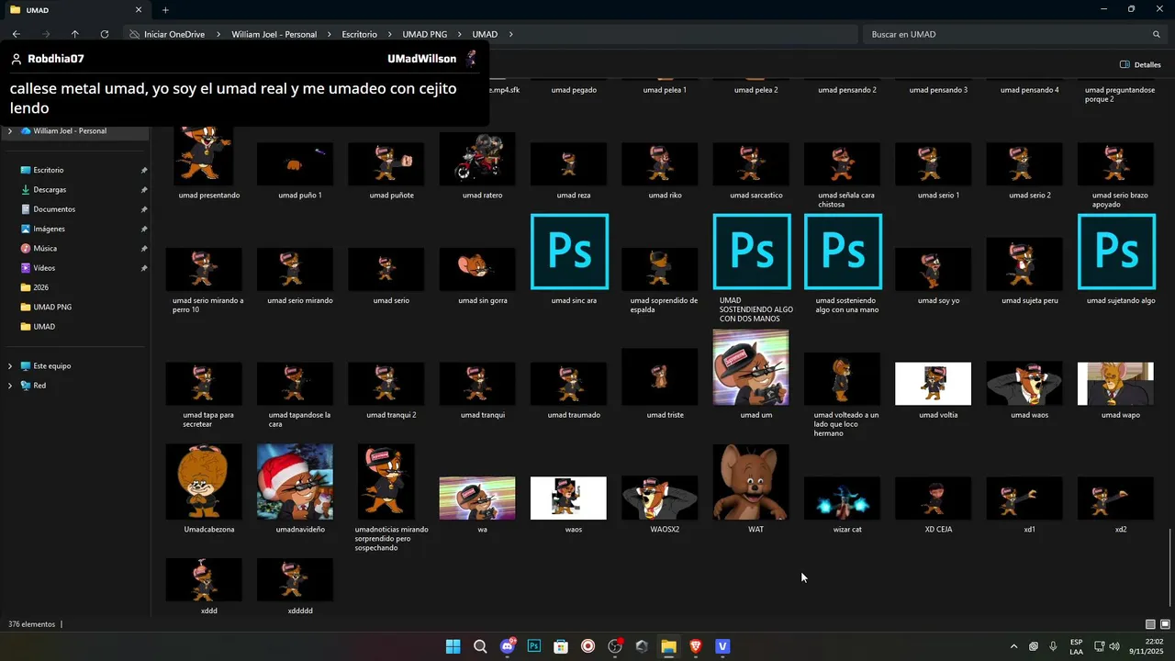Click the Vídeos icon in sidebar
This screenshot has height=661, width=1175.
pos(25,268)
